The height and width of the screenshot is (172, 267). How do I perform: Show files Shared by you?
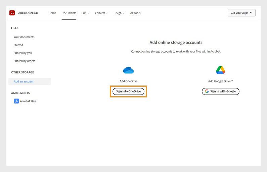(23, 53)
